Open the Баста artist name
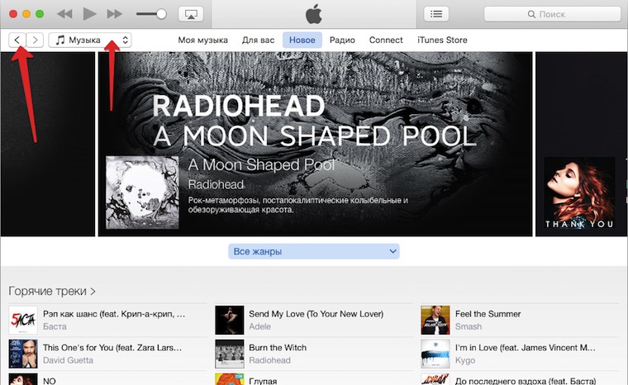Screen dimensions: 628x385 click(55, 326)
